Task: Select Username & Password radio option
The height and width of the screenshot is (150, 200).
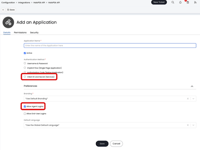Action: coord(25,63)
